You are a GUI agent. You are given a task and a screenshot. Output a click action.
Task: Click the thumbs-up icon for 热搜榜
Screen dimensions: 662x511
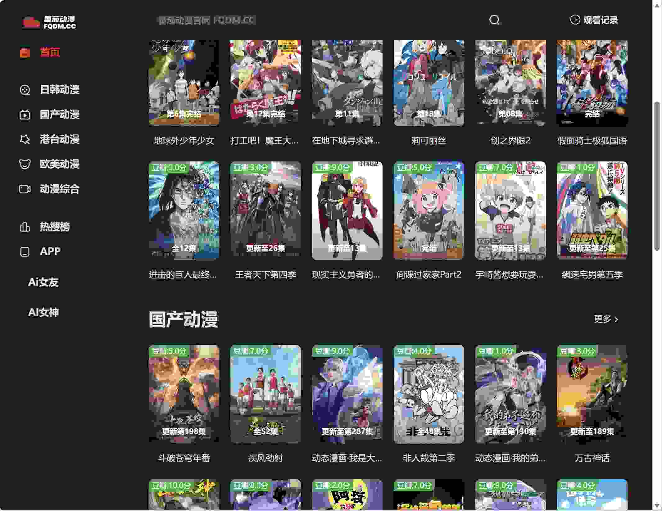click(x=25, y=227)
